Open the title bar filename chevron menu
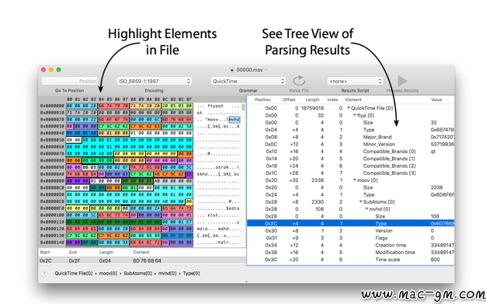 tap(266, 69)
